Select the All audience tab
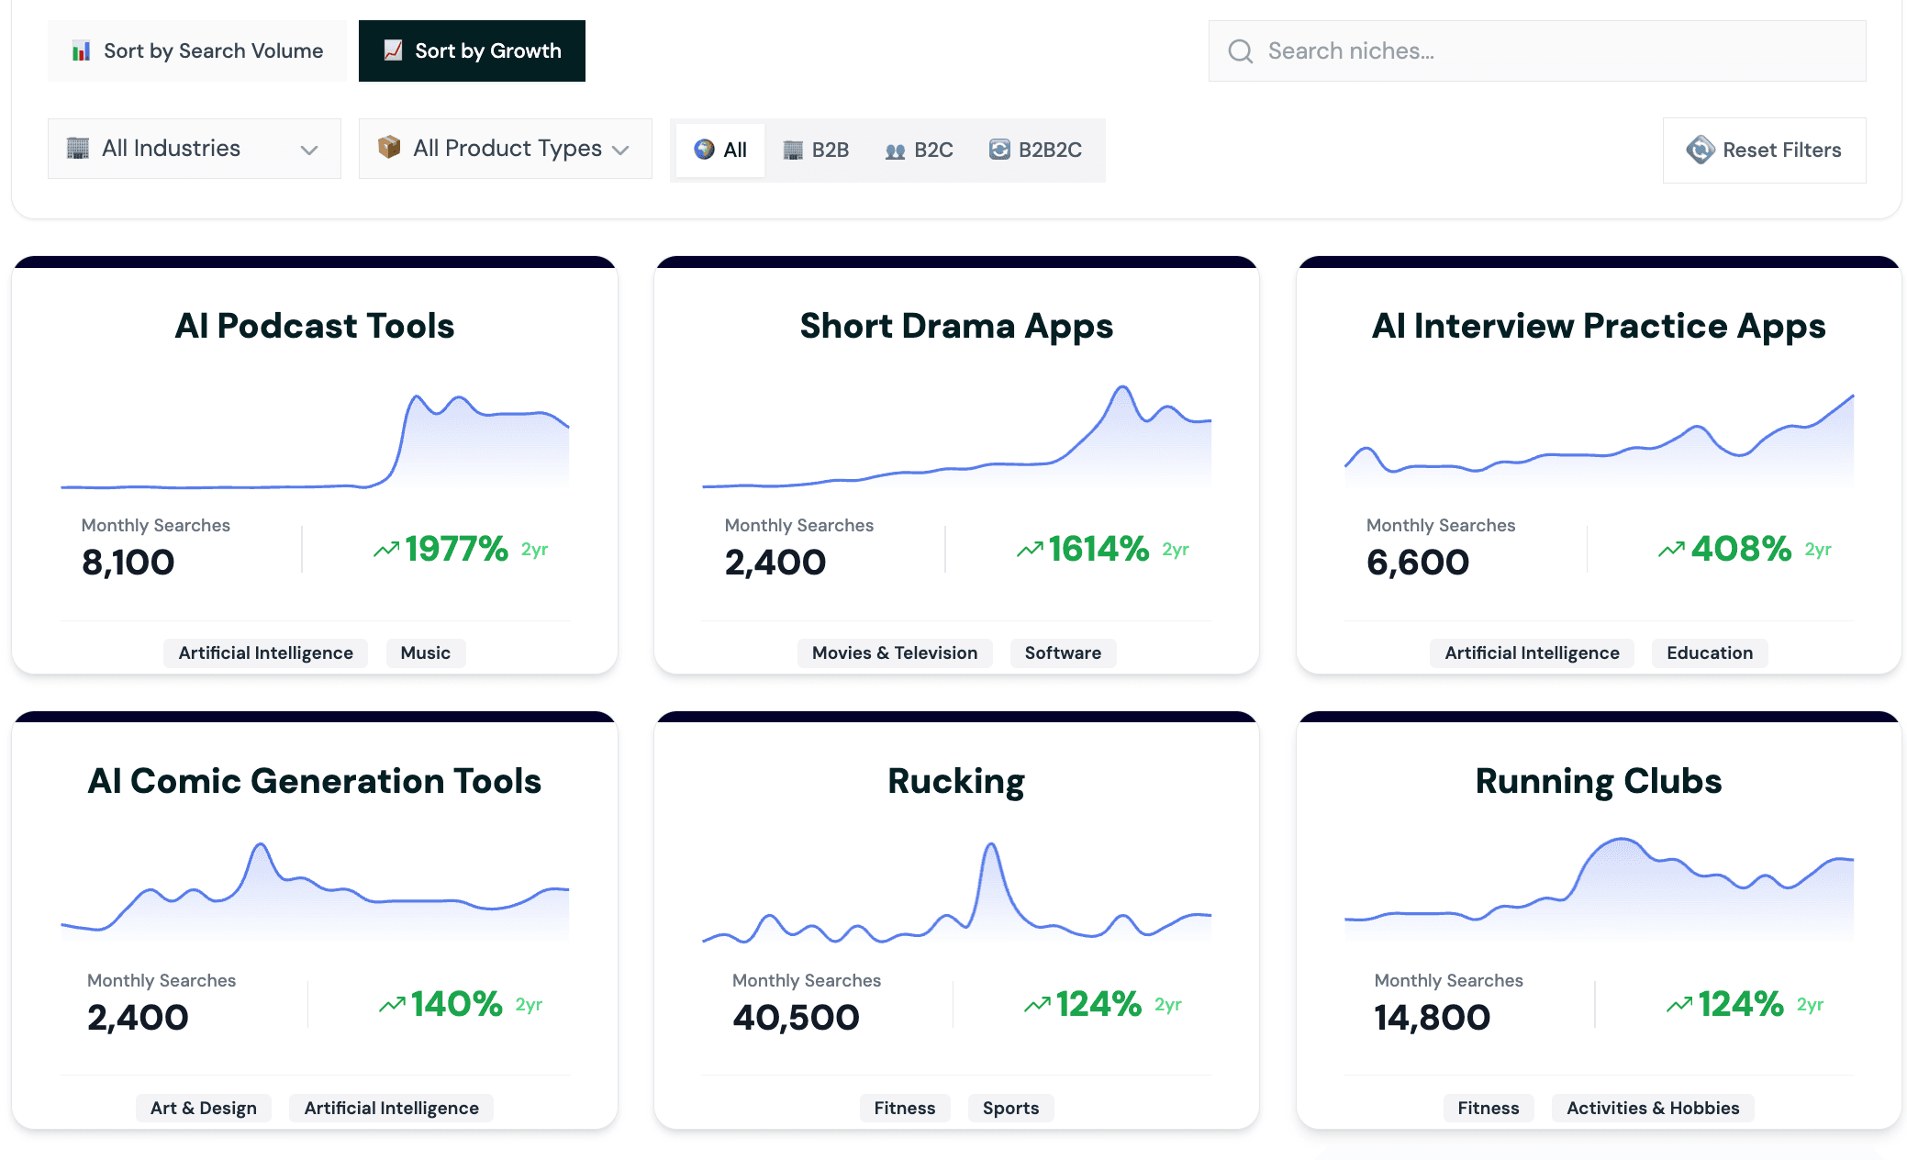Image resolution: width=1907 pixels, height=1160 pixels. [719, 150]
